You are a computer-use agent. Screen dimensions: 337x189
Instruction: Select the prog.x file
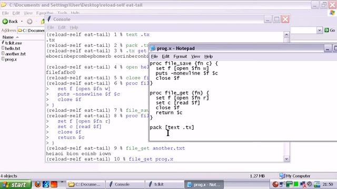point(9,59)
